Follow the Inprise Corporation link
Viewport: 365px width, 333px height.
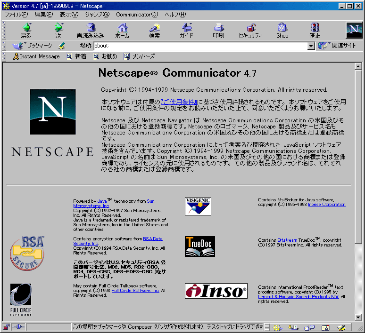pos(327,205)
